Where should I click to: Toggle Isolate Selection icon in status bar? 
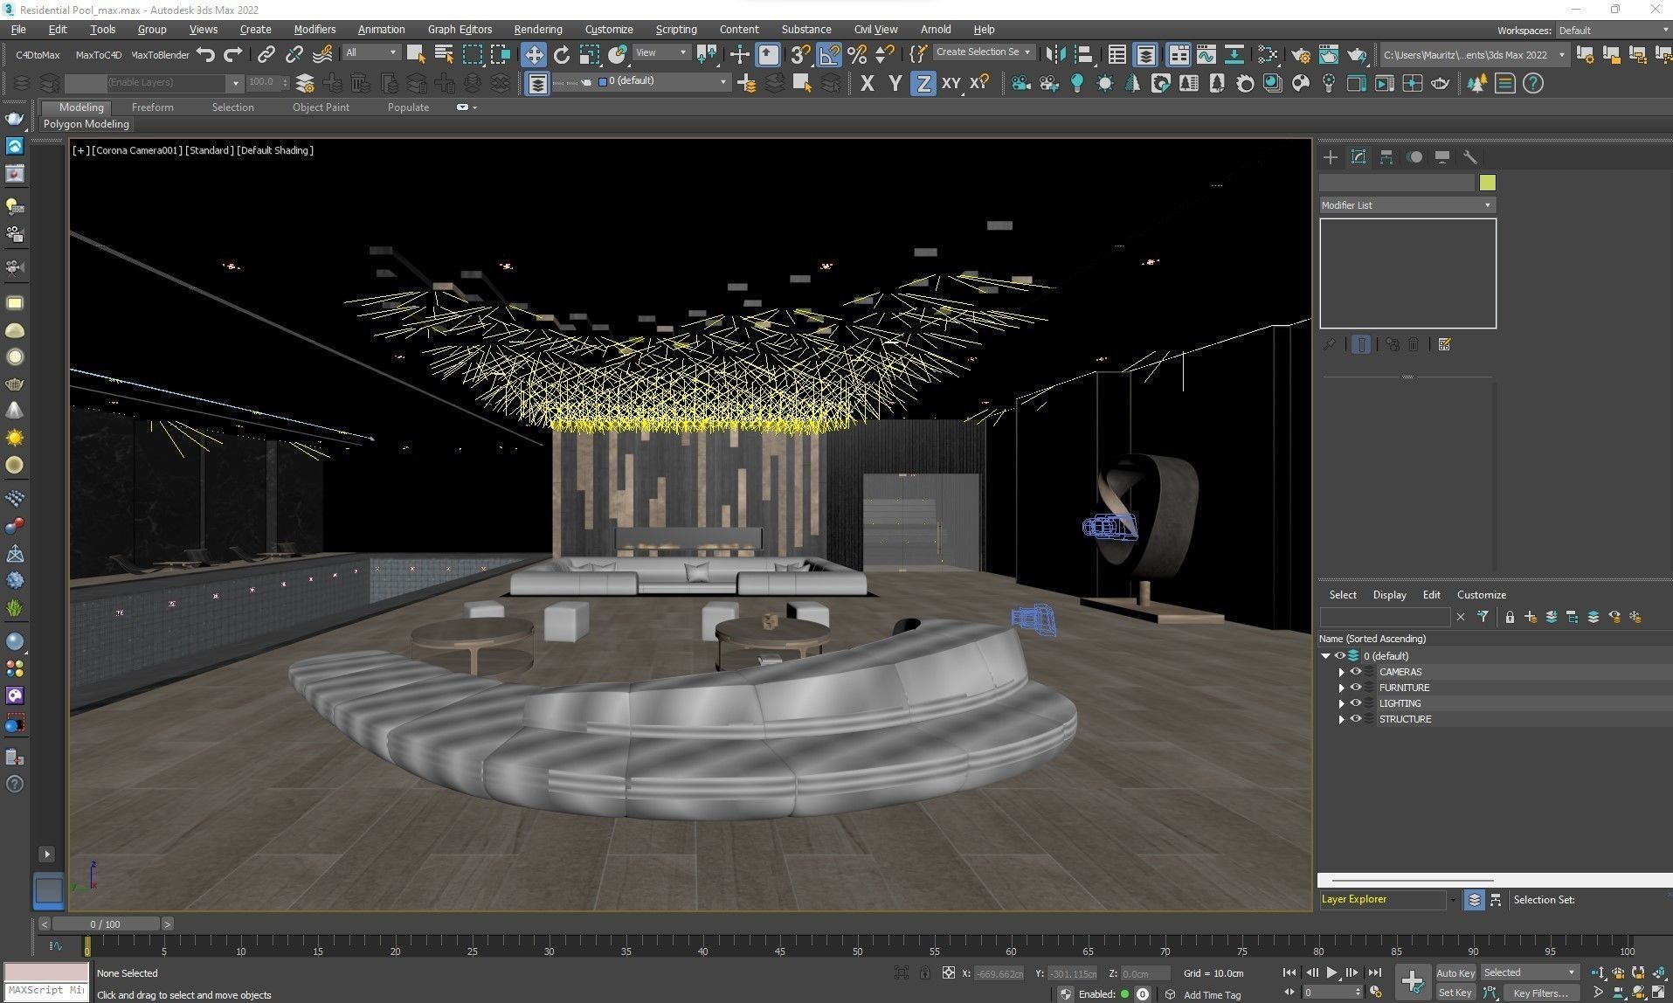pyautogui.click(x=902, y=972)
